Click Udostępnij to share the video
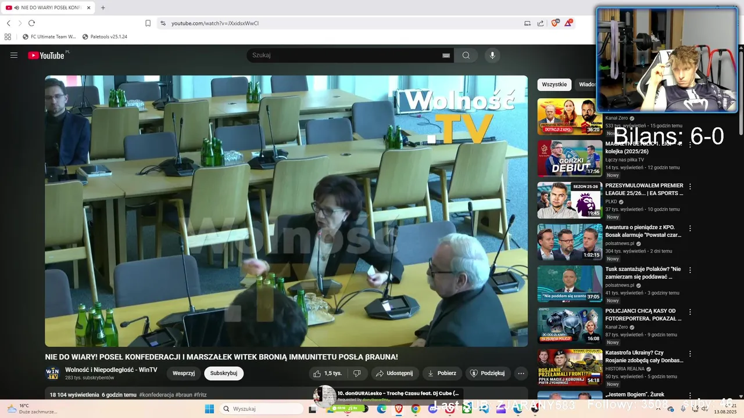The image size is (744, 418). point(395,373)
